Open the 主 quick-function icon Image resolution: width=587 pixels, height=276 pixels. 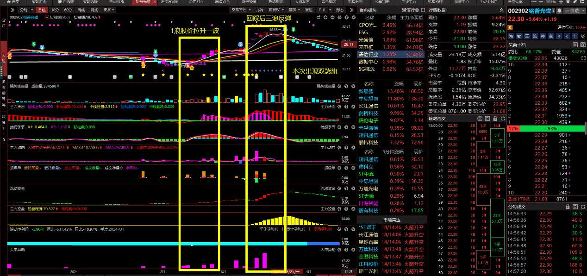point(552,36)
